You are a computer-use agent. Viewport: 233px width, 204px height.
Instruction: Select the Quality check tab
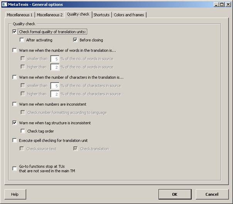78,14
